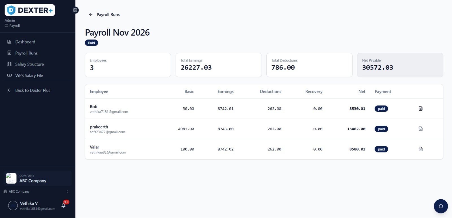Image resolution: width=452 pixels, height=218 pixels.
Task: Click the paid badge in Valar's row
Action: [x=381, y=149]
